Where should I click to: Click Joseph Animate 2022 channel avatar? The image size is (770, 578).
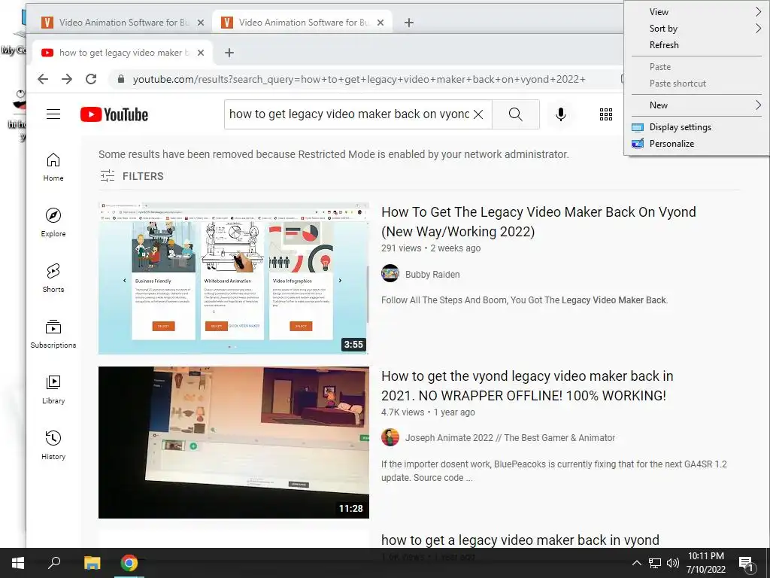pyautogui.click(x=390, y=437)
